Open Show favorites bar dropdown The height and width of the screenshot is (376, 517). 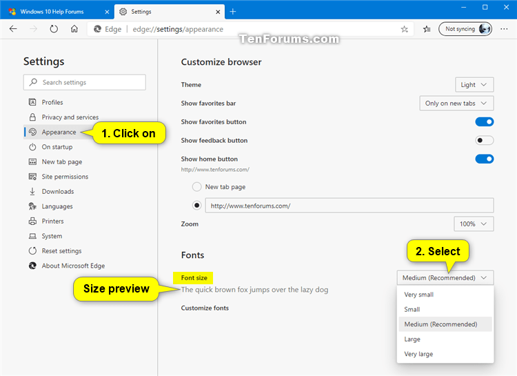coord(456,103)
